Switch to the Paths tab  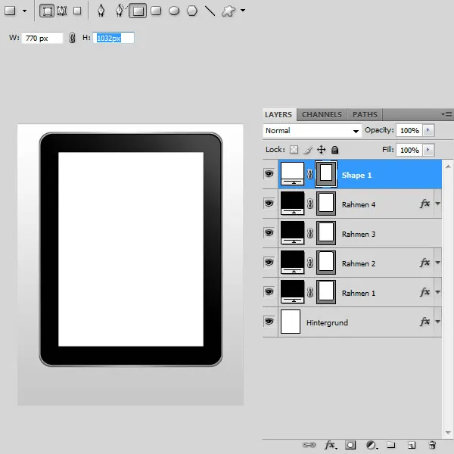coord(365,115)
